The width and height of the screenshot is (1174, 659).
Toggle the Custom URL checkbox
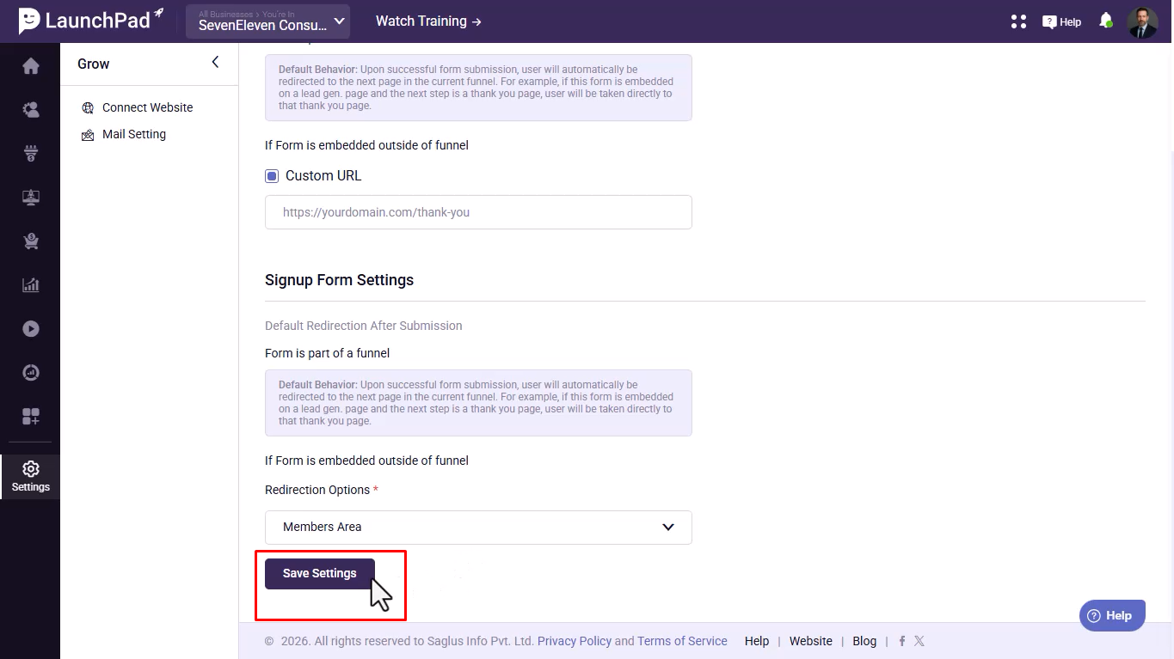(272, 176)
